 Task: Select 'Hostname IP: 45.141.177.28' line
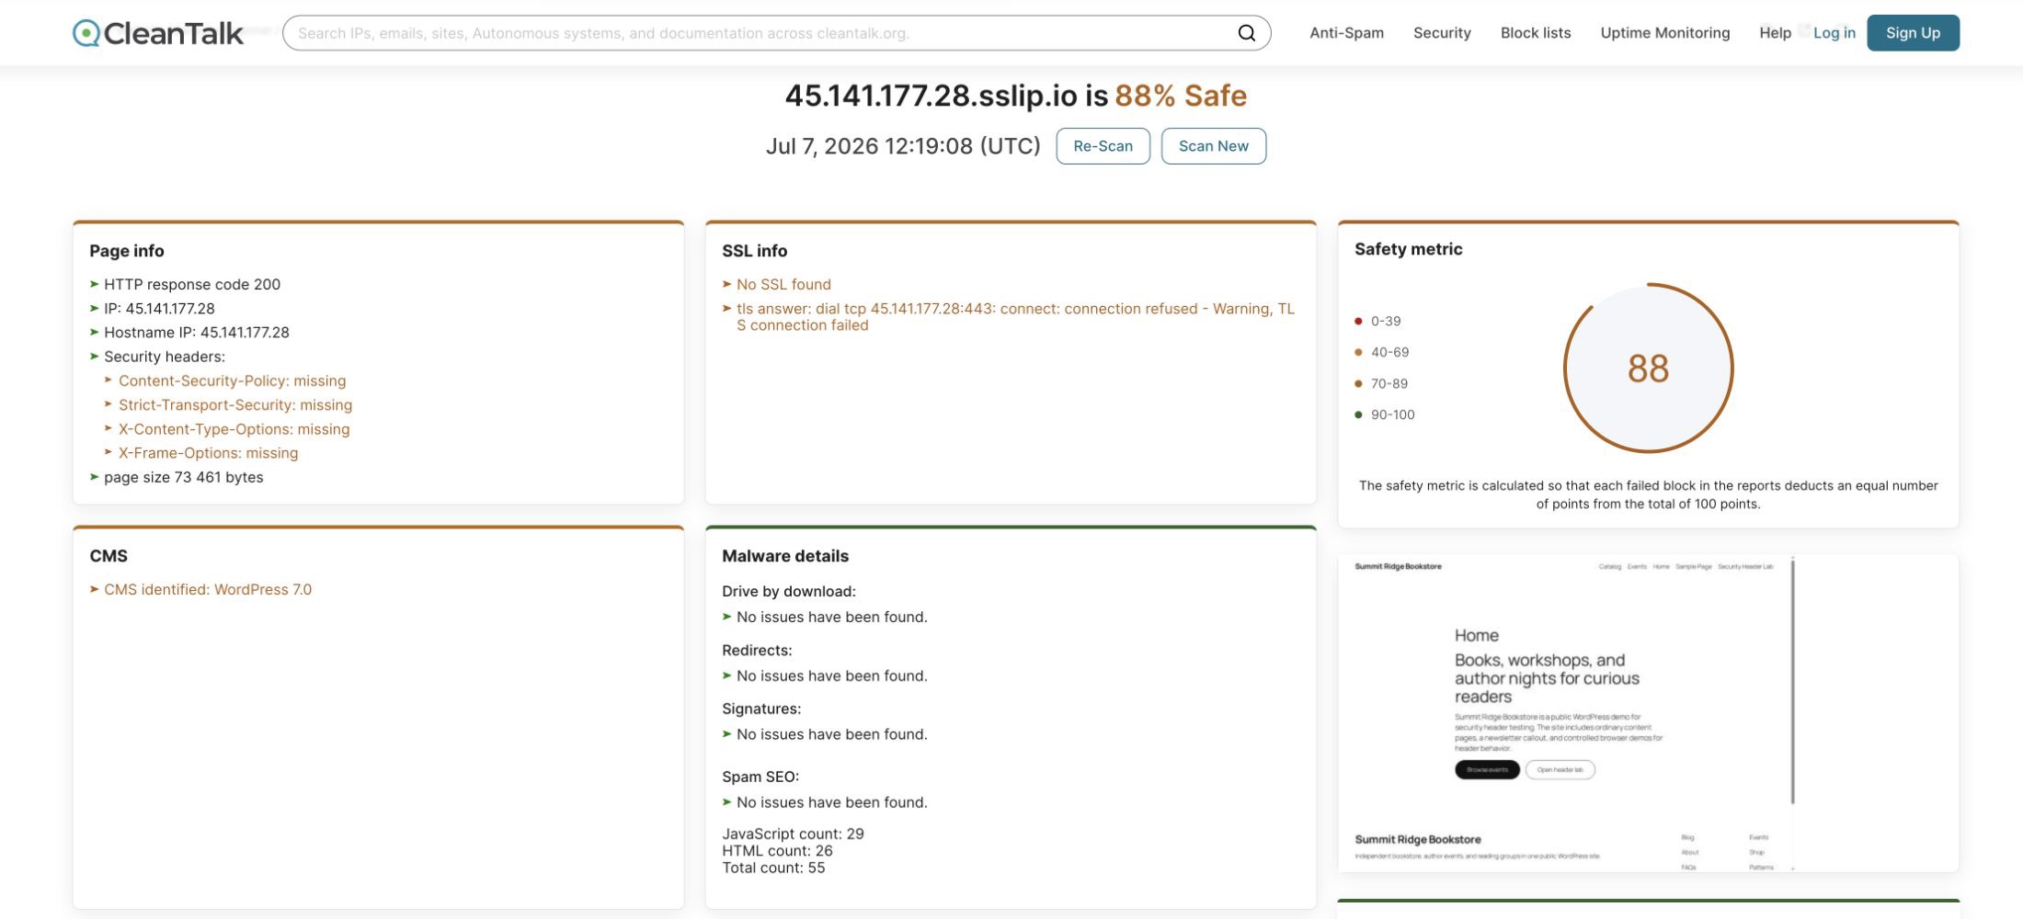point(197,333)
